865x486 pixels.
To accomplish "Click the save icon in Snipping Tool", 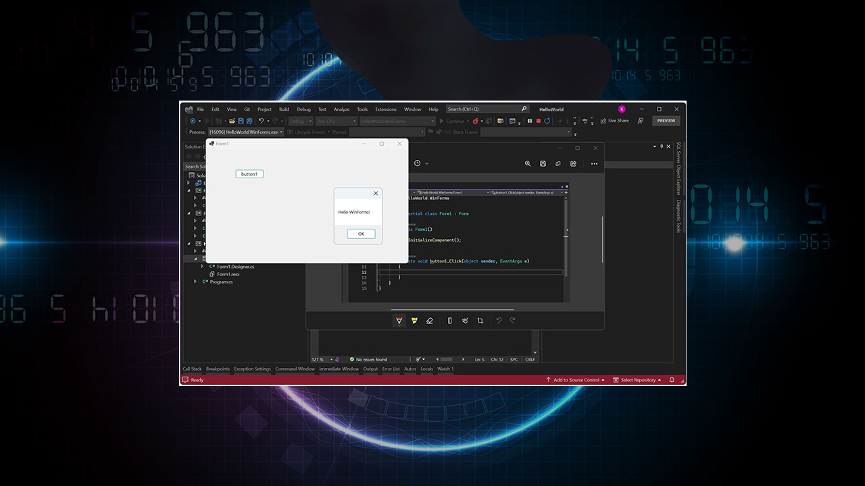I will (543, 163).
